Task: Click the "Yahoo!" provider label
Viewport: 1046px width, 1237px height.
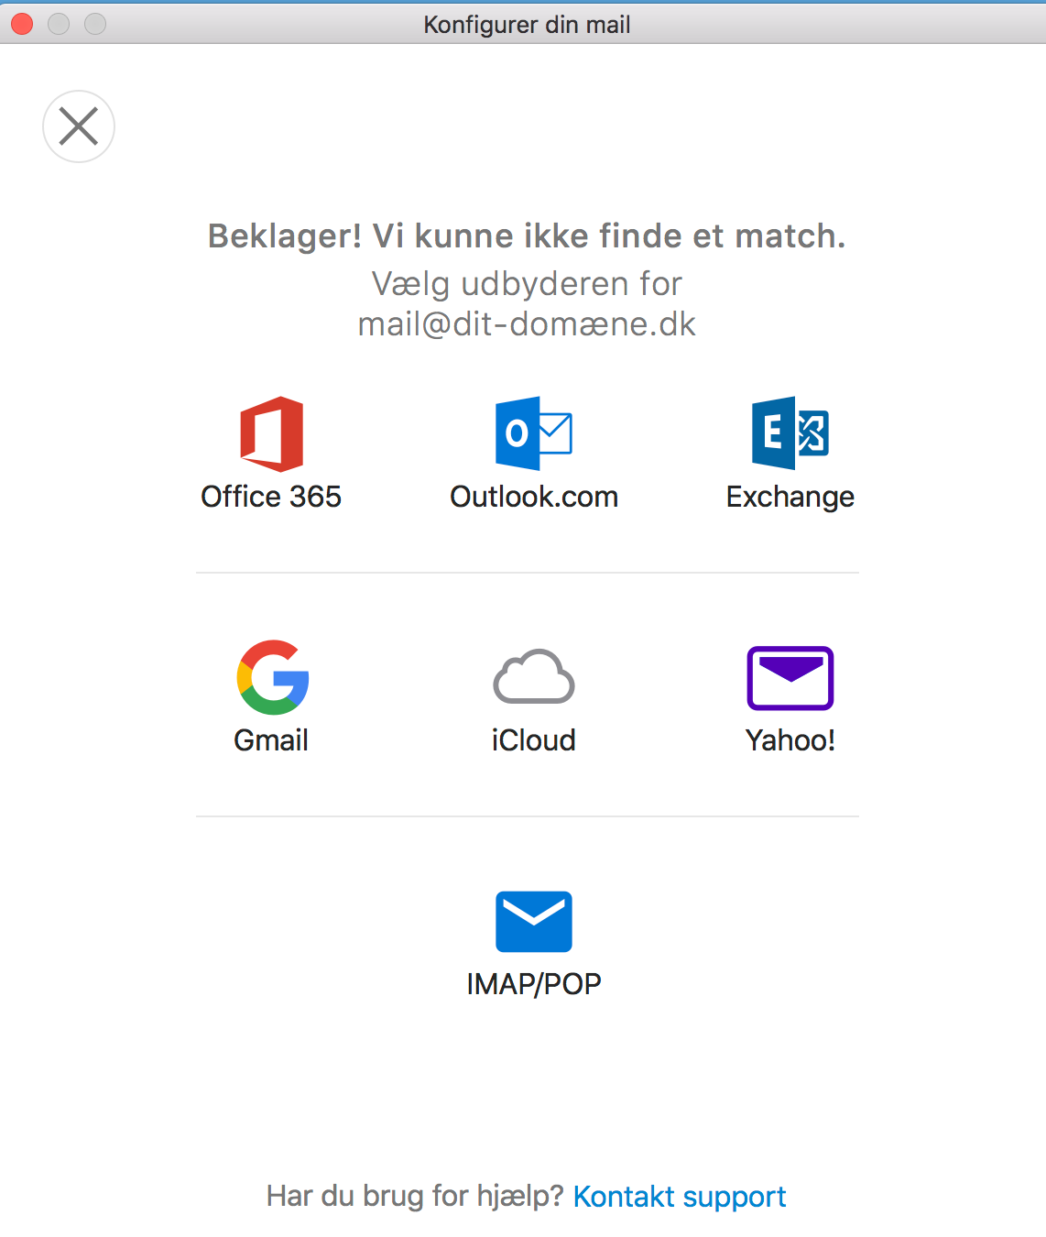Action: click(790, 740)
